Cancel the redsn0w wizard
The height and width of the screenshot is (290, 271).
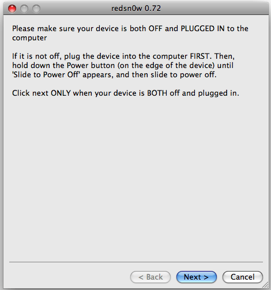243,277
